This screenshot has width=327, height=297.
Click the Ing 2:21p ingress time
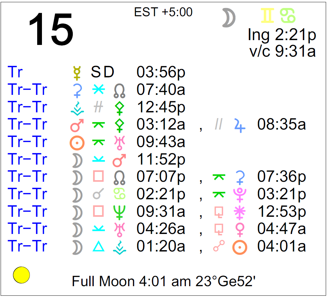pyautogui.click(x=282, y=35)
